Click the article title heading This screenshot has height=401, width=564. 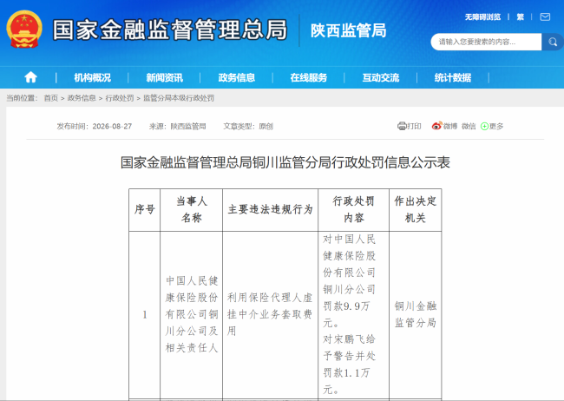tap(285, 162)
